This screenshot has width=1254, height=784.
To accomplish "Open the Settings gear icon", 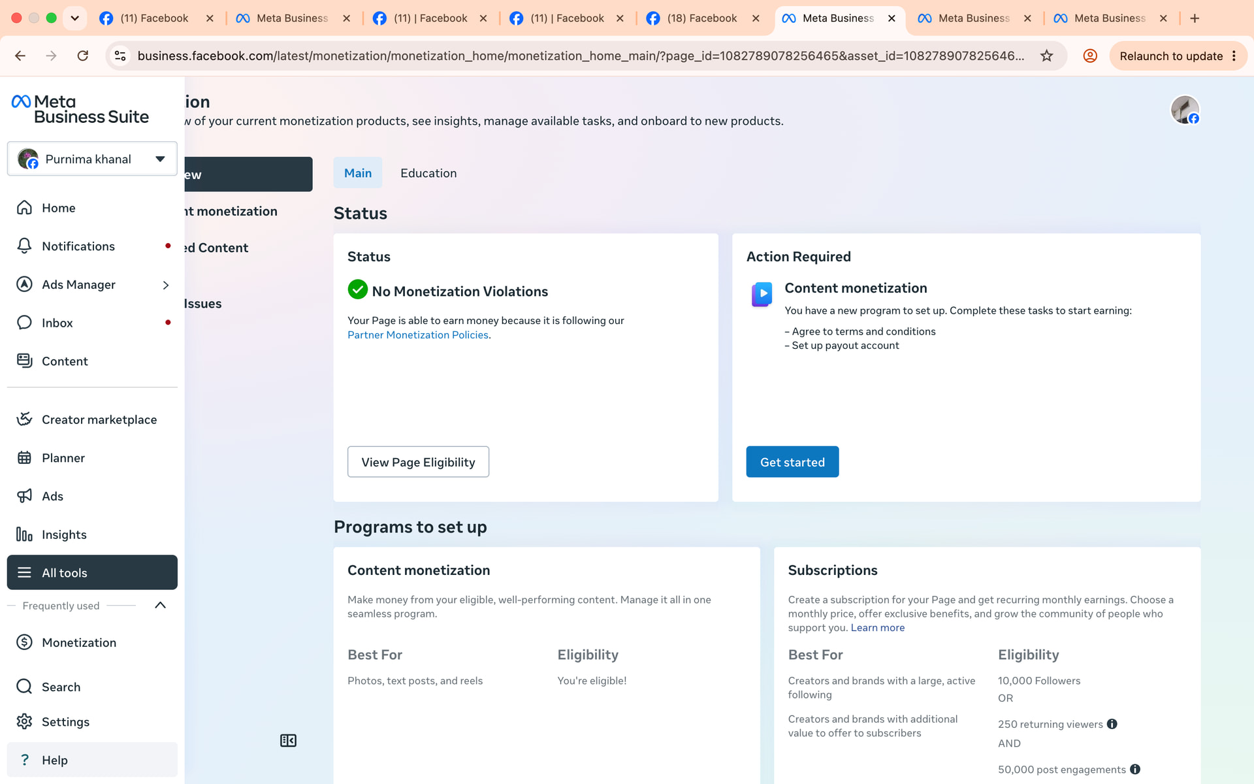I will [24, 721].
